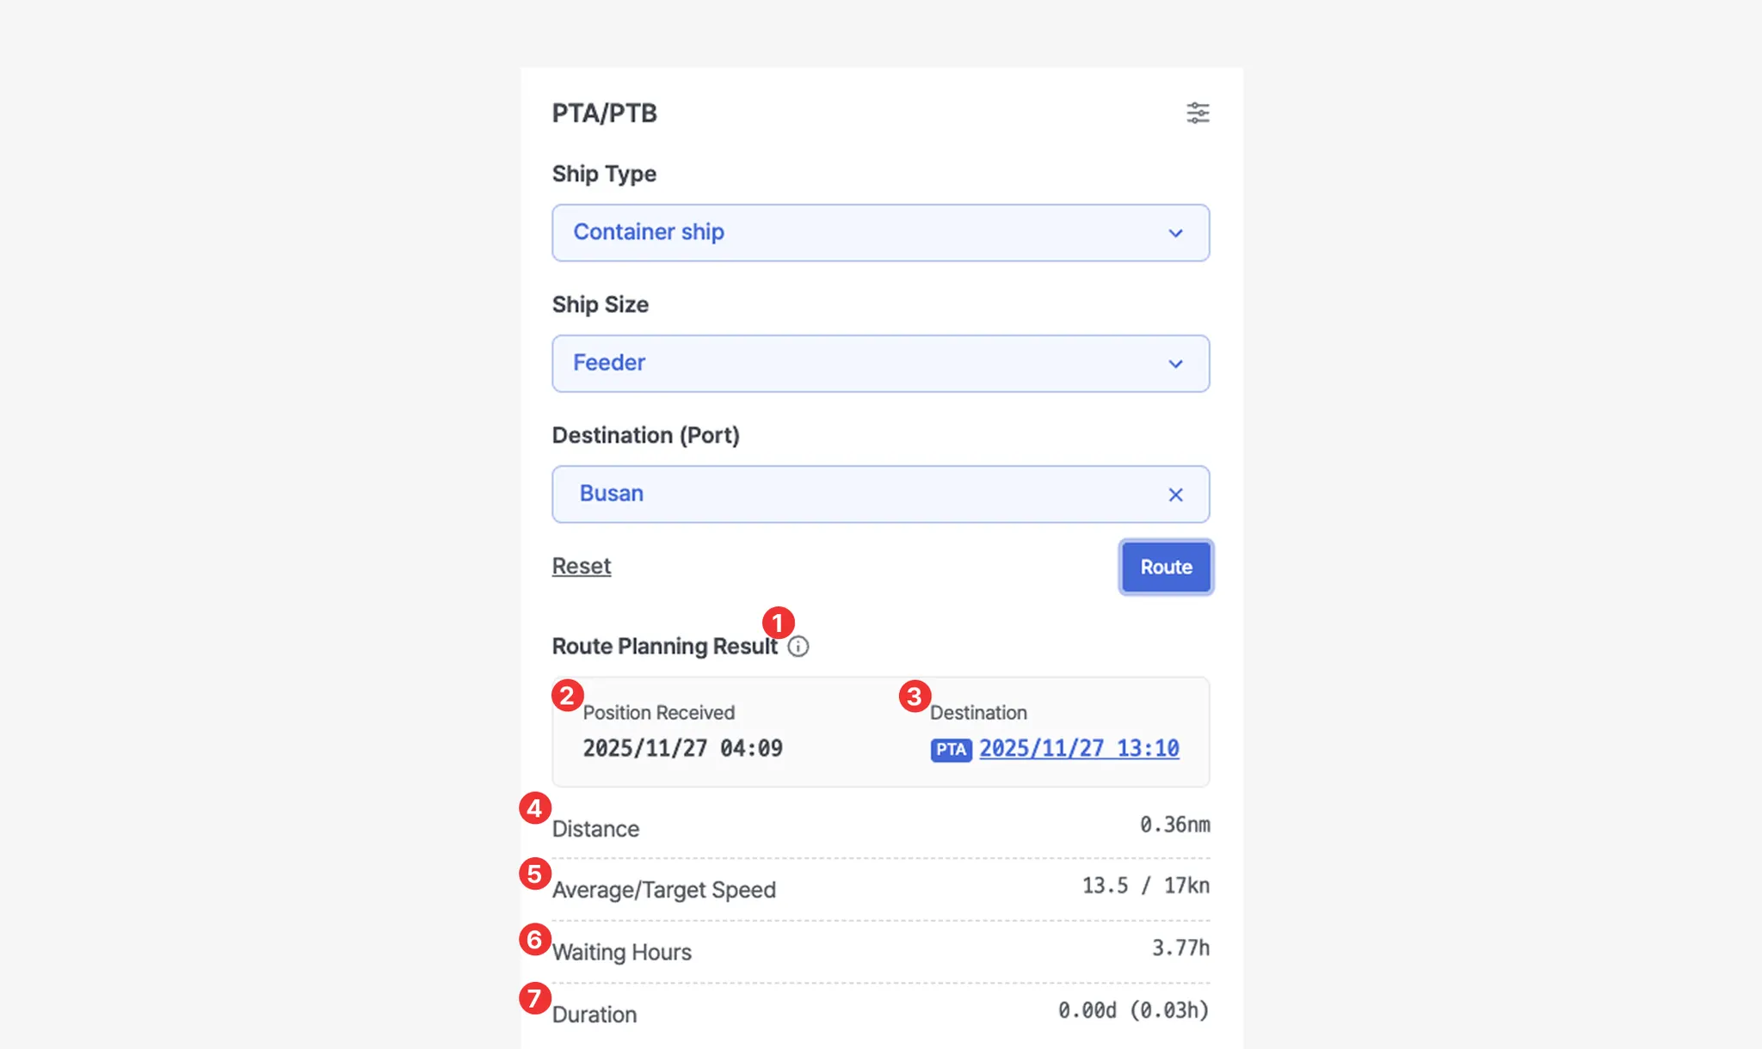The width and height of the screenshot is (1762, 1049).
Task: Click red annotation marker number 2
Action: point(567,695)
